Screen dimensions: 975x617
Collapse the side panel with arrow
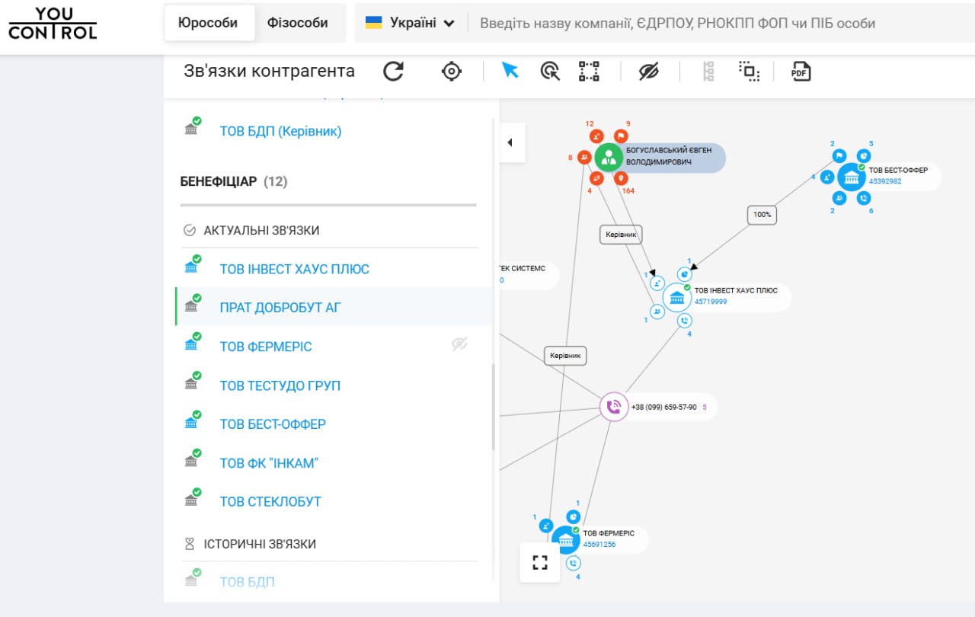(x=510, y=142)
